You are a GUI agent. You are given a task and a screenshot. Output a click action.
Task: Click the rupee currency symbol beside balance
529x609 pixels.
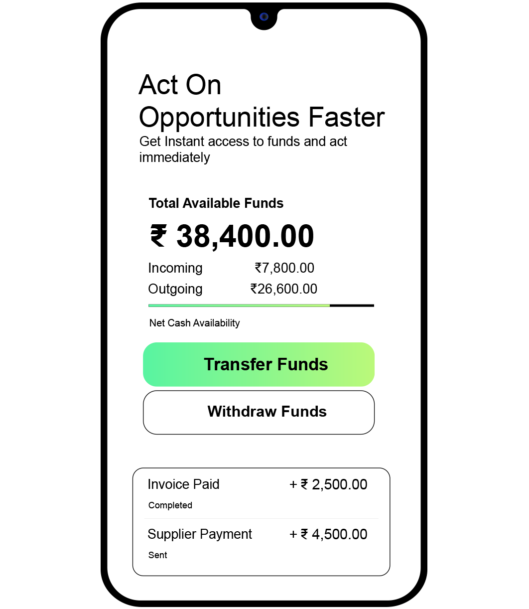pos(158,235)
